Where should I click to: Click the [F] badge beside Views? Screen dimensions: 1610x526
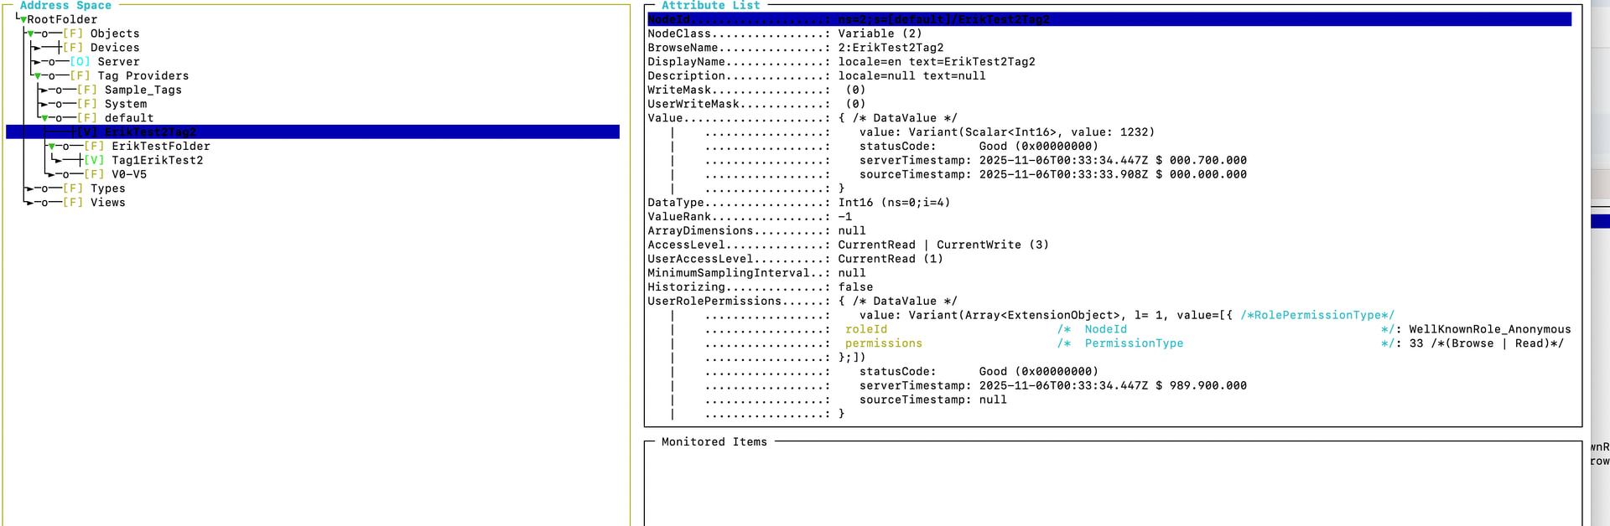pyautogui.click(x=73, y=203)
